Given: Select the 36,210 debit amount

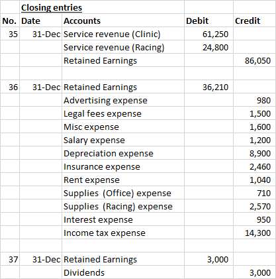Looking at the screenshot, I should coord(208,87).
